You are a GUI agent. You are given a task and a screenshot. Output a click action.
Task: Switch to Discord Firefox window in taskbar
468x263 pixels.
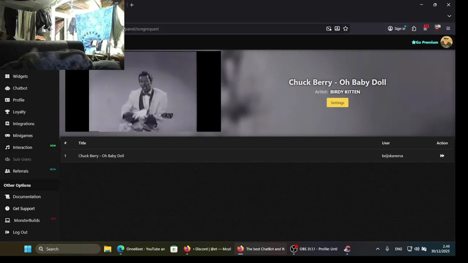click(207, 249)
